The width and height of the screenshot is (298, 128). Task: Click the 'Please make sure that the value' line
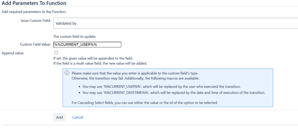(135, 73)
